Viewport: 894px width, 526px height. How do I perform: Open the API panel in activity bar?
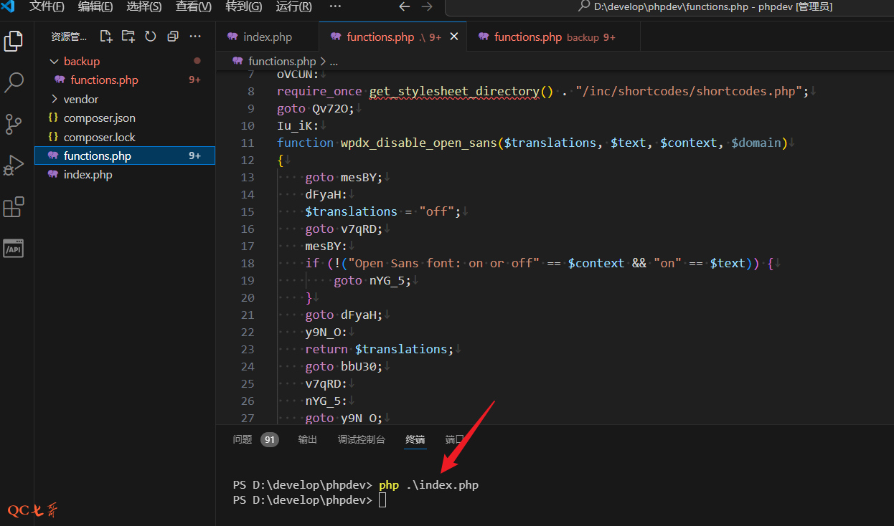pyautogui.click(x=14, y=249)
